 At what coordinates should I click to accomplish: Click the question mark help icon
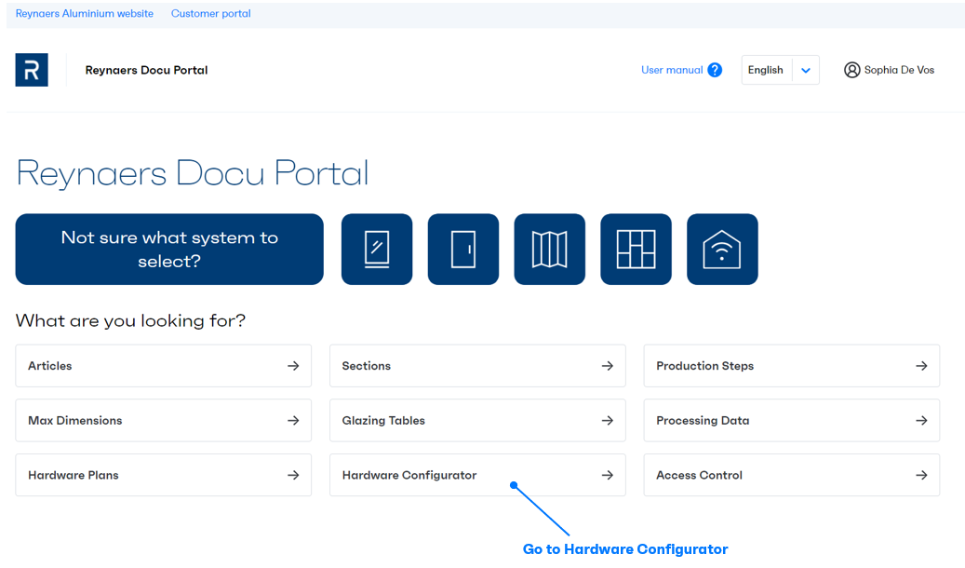pyautogui.click(x=715, y=70)
